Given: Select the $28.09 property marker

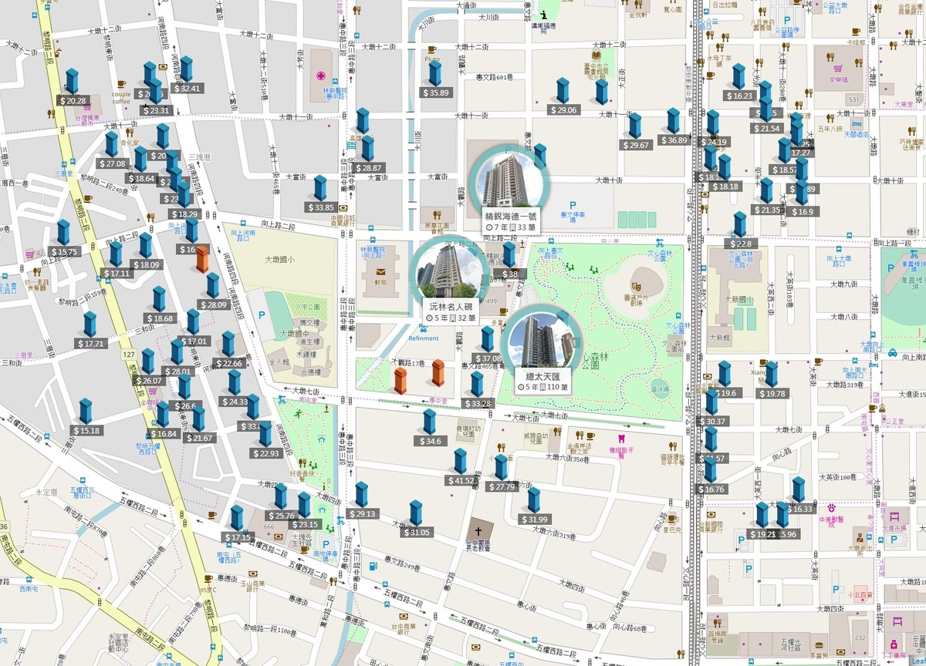Looking at the screenshot, I should 212,286.
